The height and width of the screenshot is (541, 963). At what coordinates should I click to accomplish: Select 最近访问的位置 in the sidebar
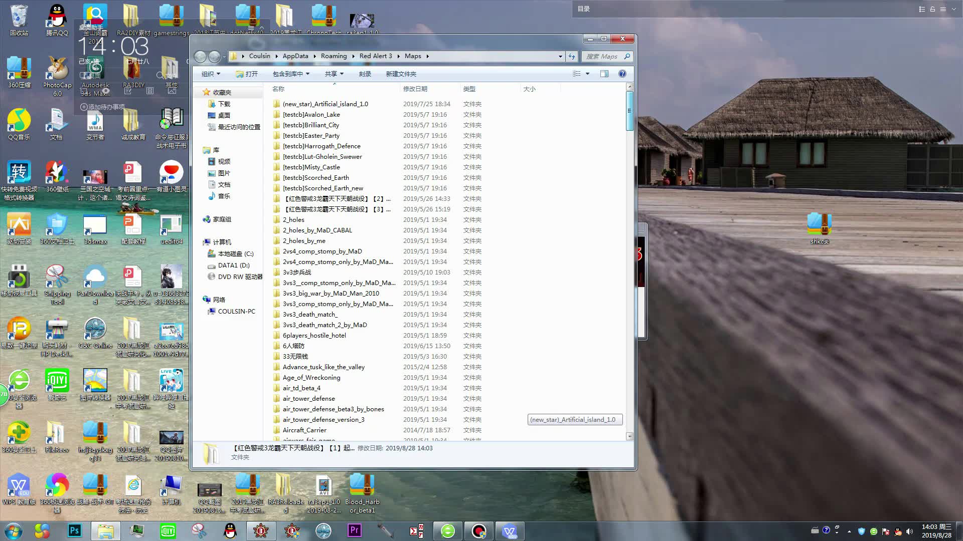[234, 127]
